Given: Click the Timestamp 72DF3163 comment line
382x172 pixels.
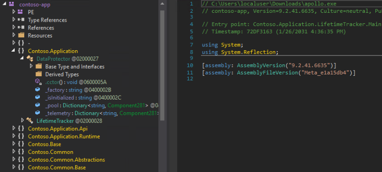Looking at the screenshot, I should coord(274,31).
